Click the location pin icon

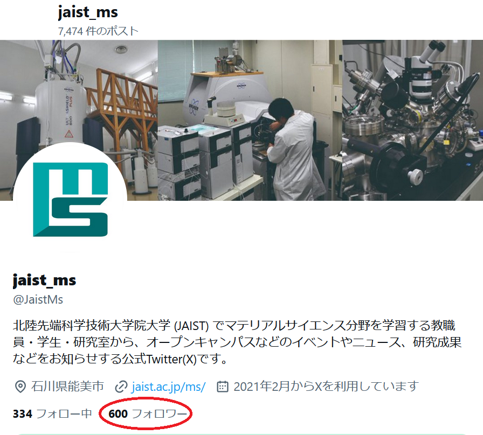[20, 387]
